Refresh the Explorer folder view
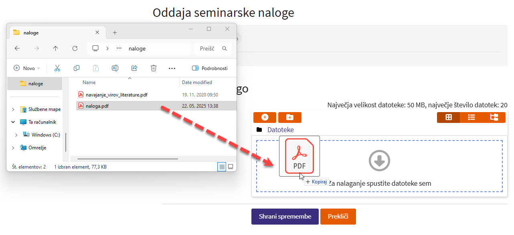The height and width of the screenshot is (235, 514). pyautogui.click(x=75, y=48)
